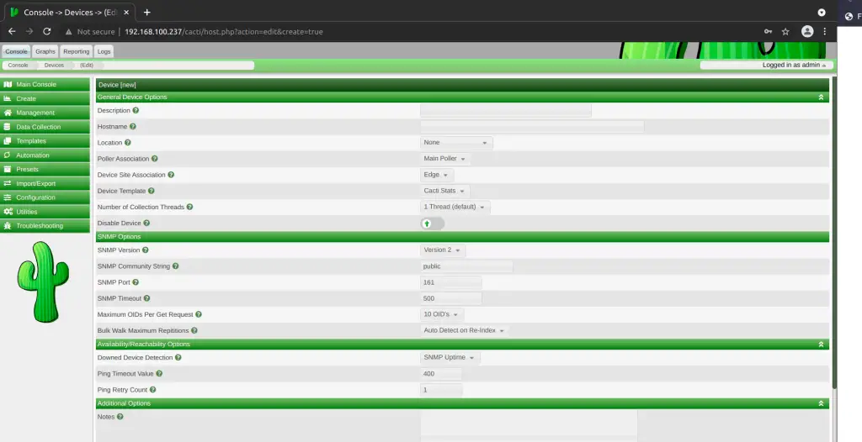The height and width of the screenshot is (442, 862).
Task: Open the Utilities sidebar menu
Action: click(45, 212)
